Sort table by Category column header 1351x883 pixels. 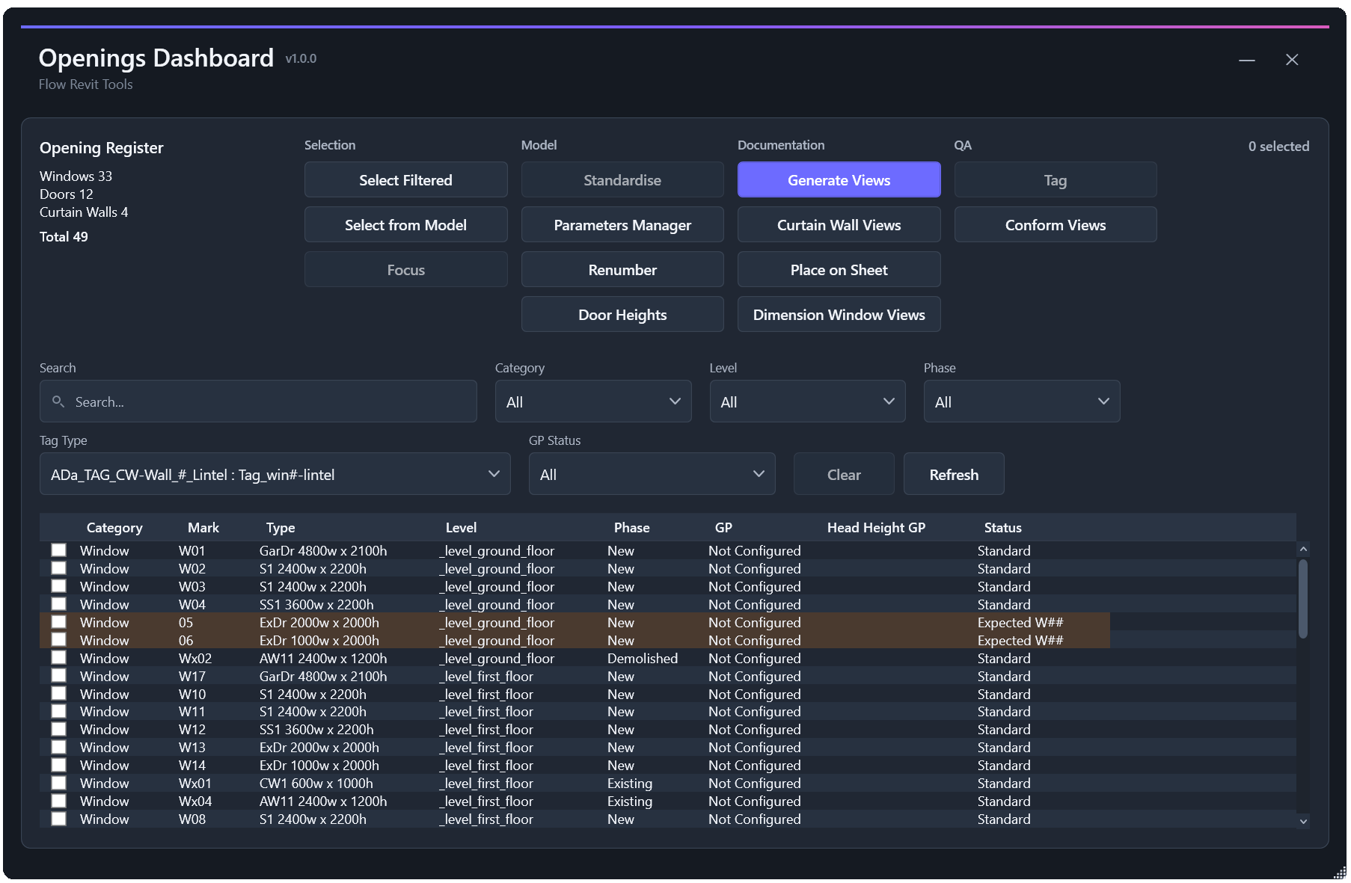(x=114, y=527)
